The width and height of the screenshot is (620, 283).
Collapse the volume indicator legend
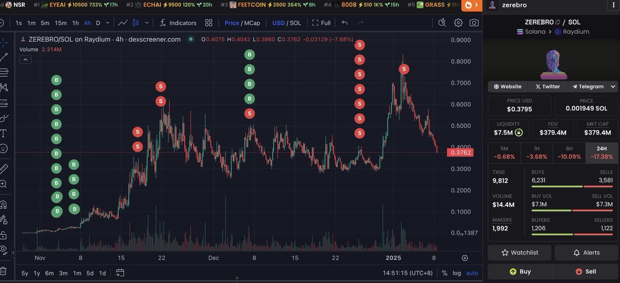click(x=25, y=59)
